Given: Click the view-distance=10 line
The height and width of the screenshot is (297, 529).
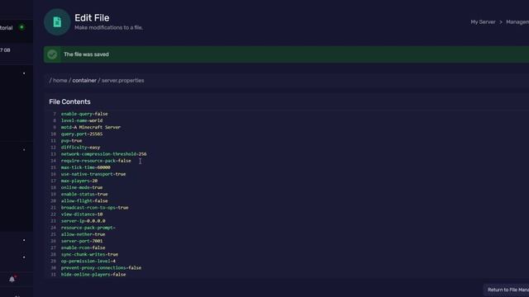Looking at the screenshot, I should click(82, 214).
